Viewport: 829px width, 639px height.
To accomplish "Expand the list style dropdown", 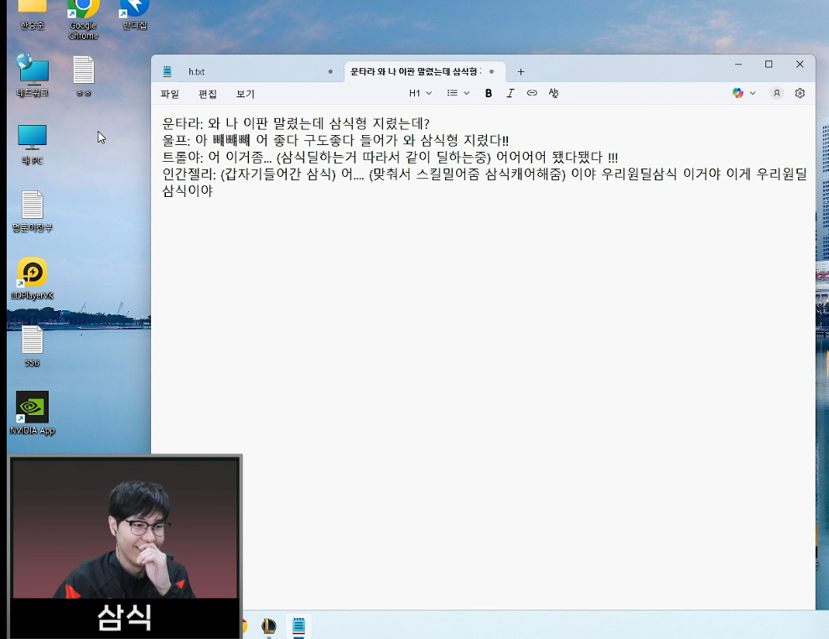I will click(x=458, y=93).
